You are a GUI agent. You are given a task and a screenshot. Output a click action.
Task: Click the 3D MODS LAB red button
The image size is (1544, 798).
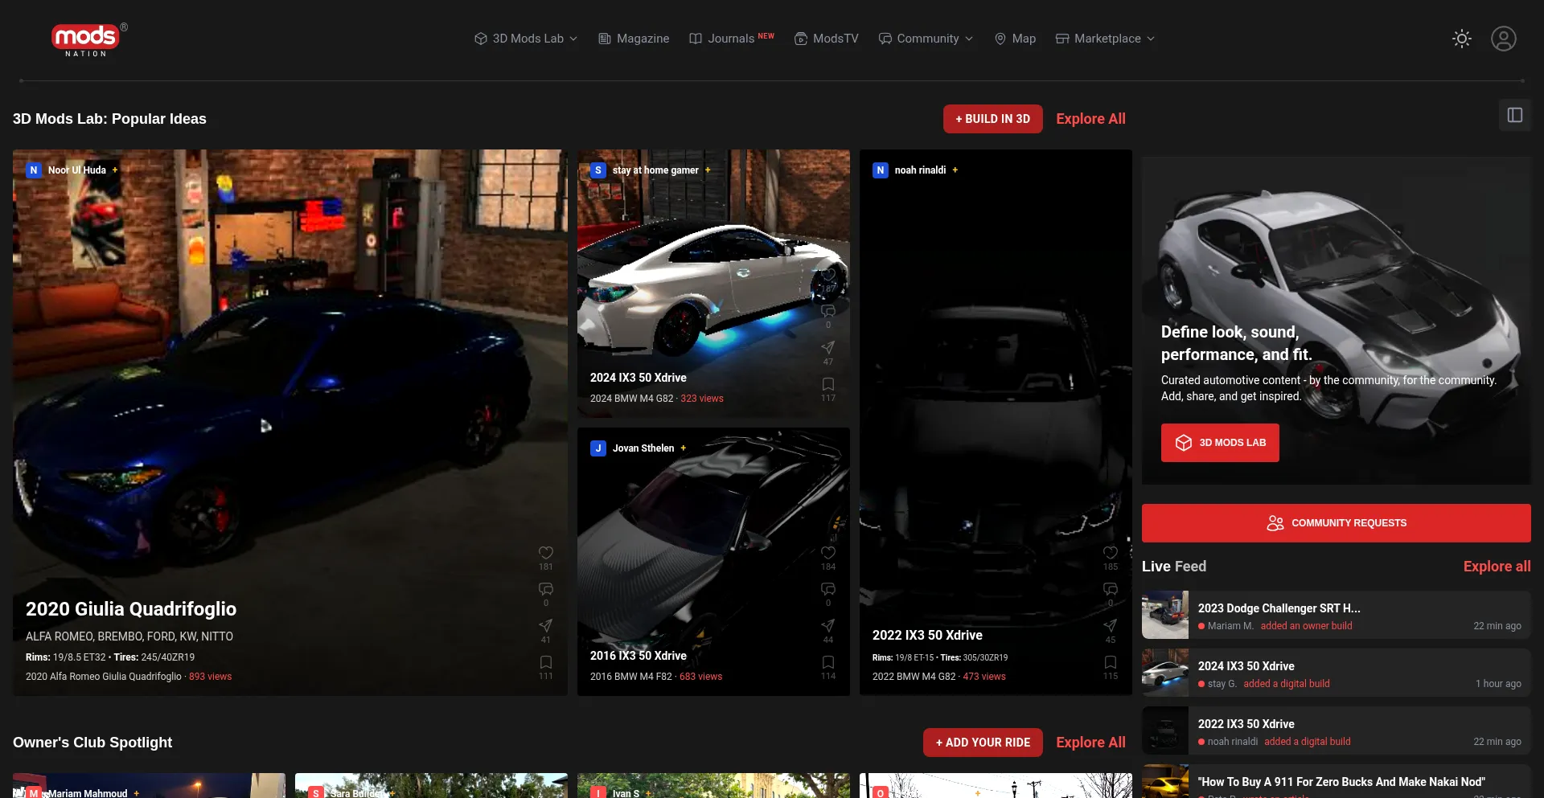(1220, 443)
